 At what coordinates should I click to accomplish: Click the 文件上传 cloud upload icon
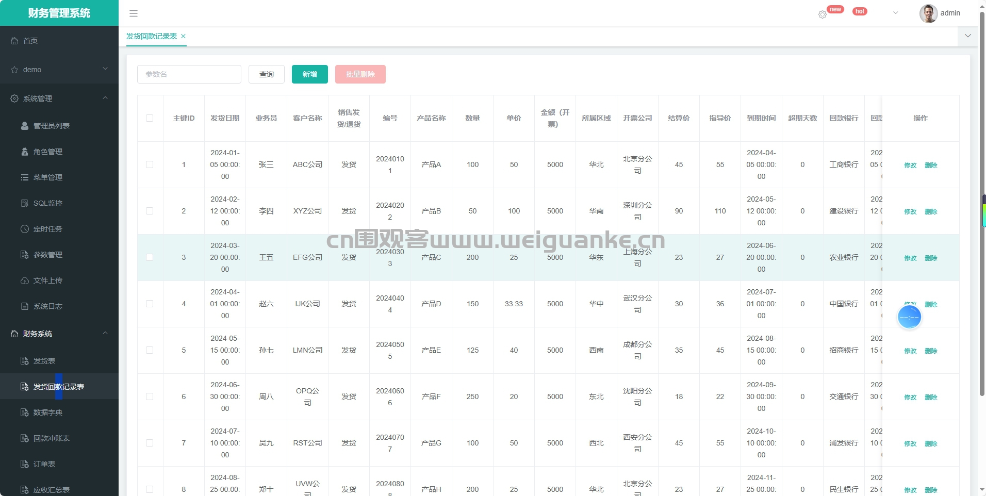pos(25,280)
